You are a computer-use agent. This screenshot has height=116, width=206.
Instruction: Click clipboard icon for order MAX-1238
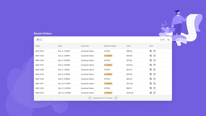coord(154,70)
